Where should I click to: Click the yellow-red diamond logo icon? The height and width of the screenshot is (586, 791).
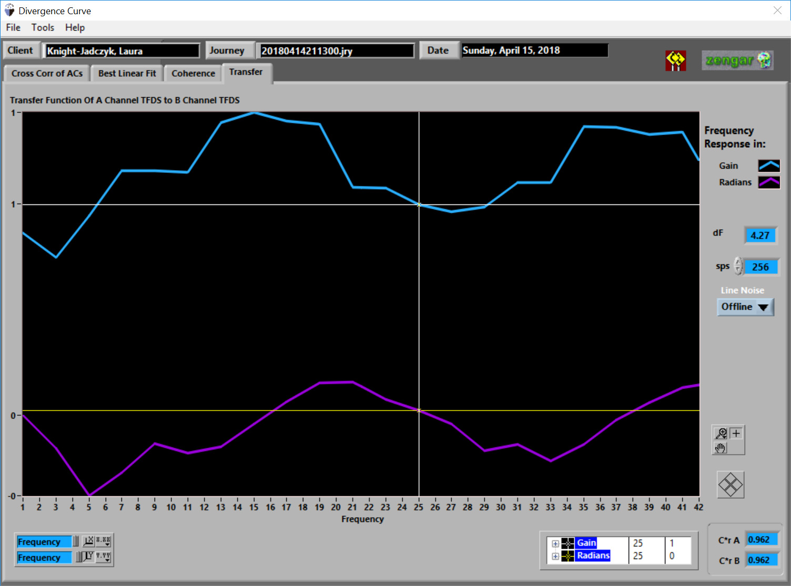pyautogui.click(x=675, y=60)
